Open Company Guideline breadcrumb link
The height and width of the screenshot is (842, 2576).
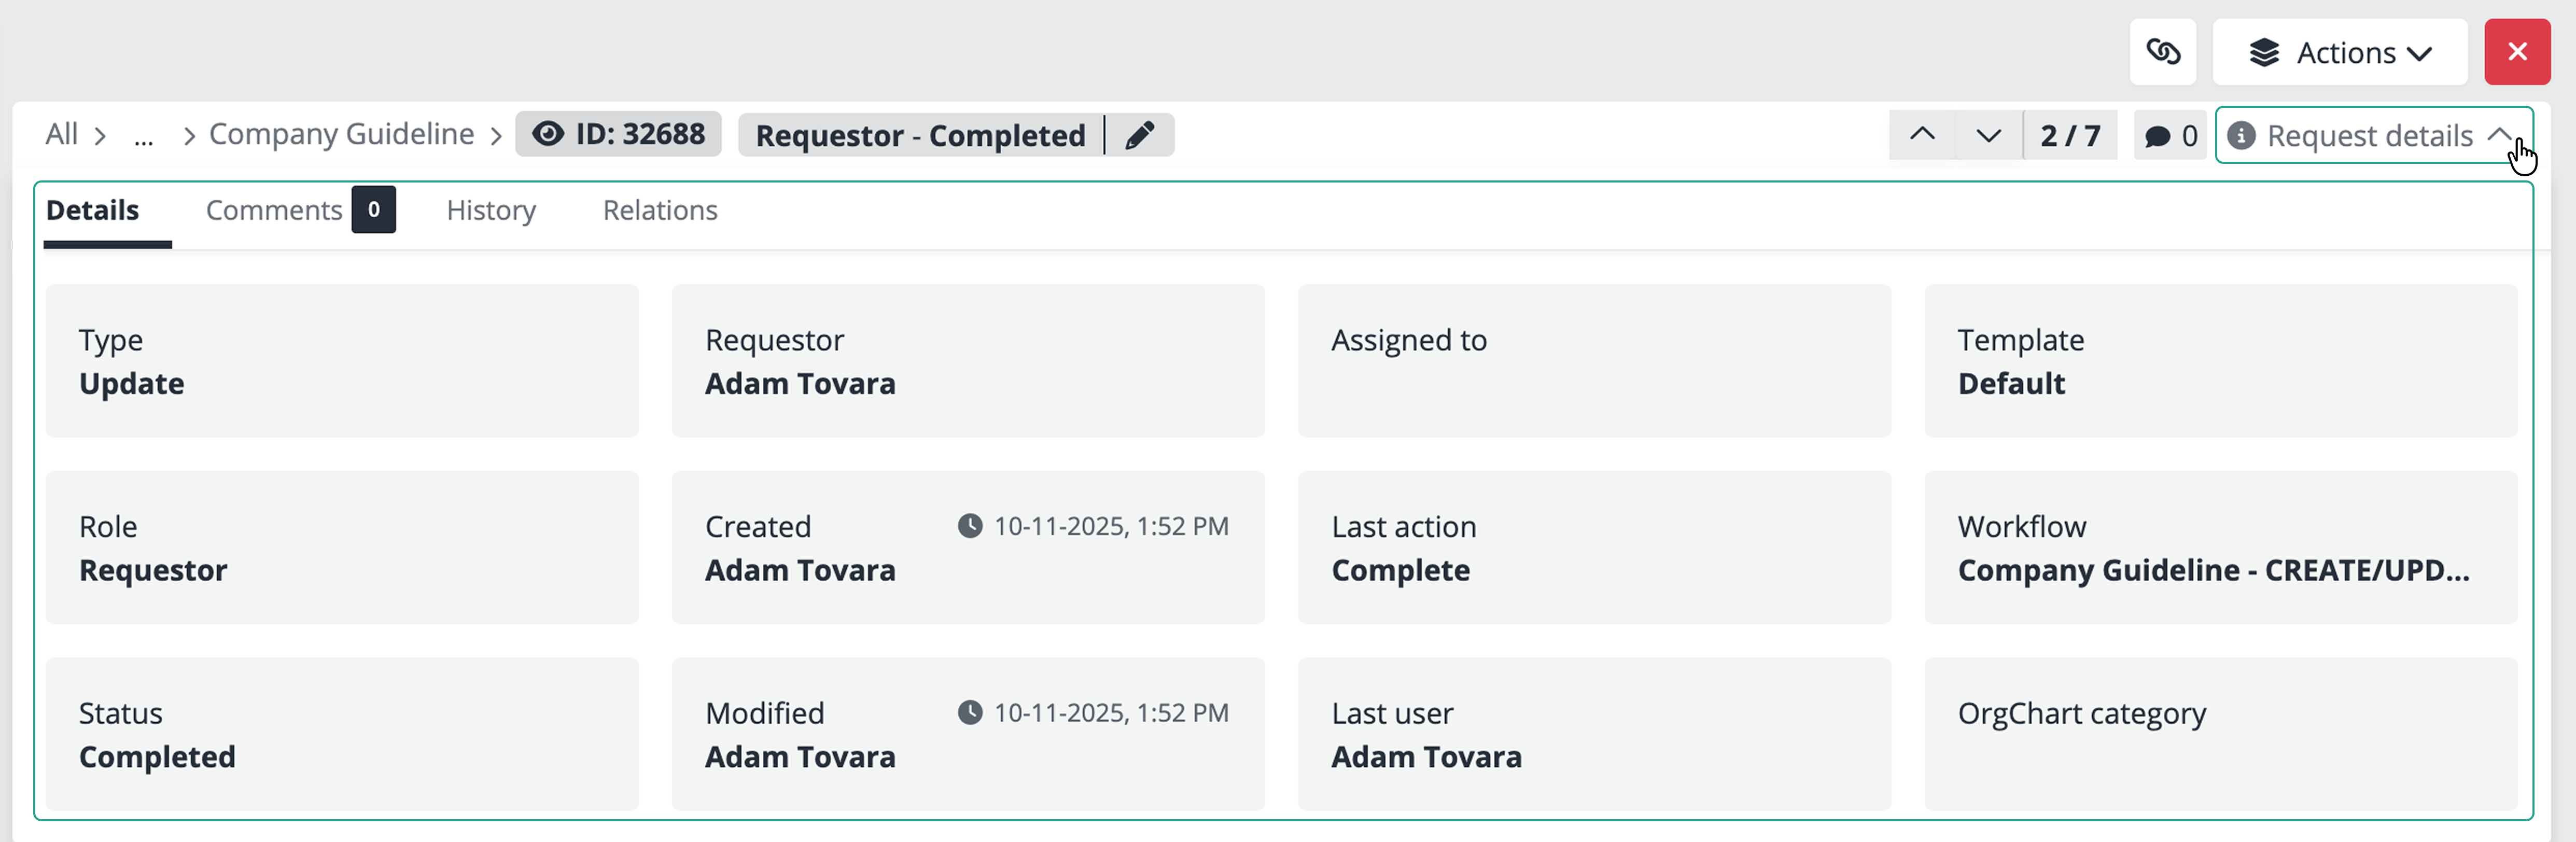(x=341, y=134)
